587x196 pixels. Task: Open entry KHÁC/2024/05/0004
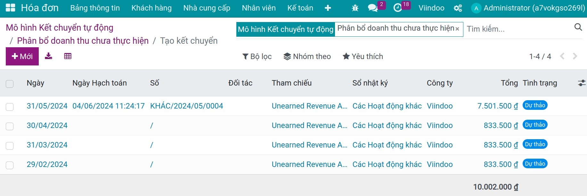point(186,106)
